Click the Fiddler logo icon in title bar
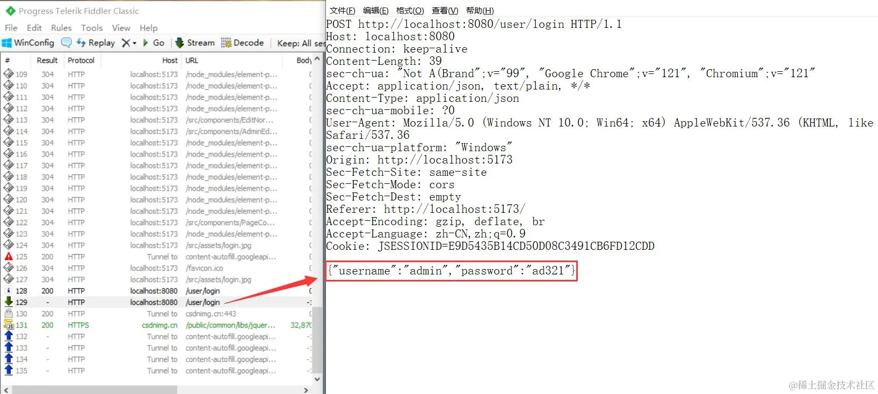This screenshot has width=878, height=394. point(10,11)
